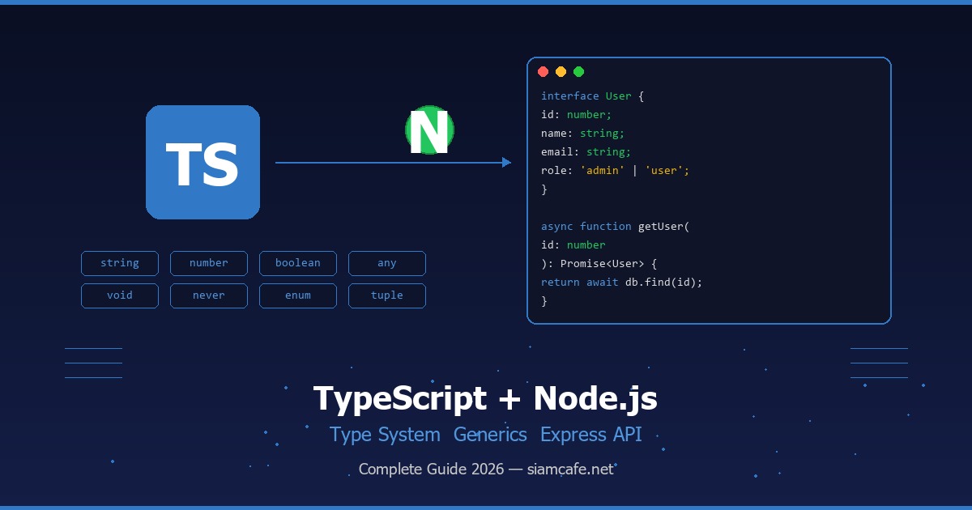
Task: Select the Node.js green logo
Action: click(429, 130)
